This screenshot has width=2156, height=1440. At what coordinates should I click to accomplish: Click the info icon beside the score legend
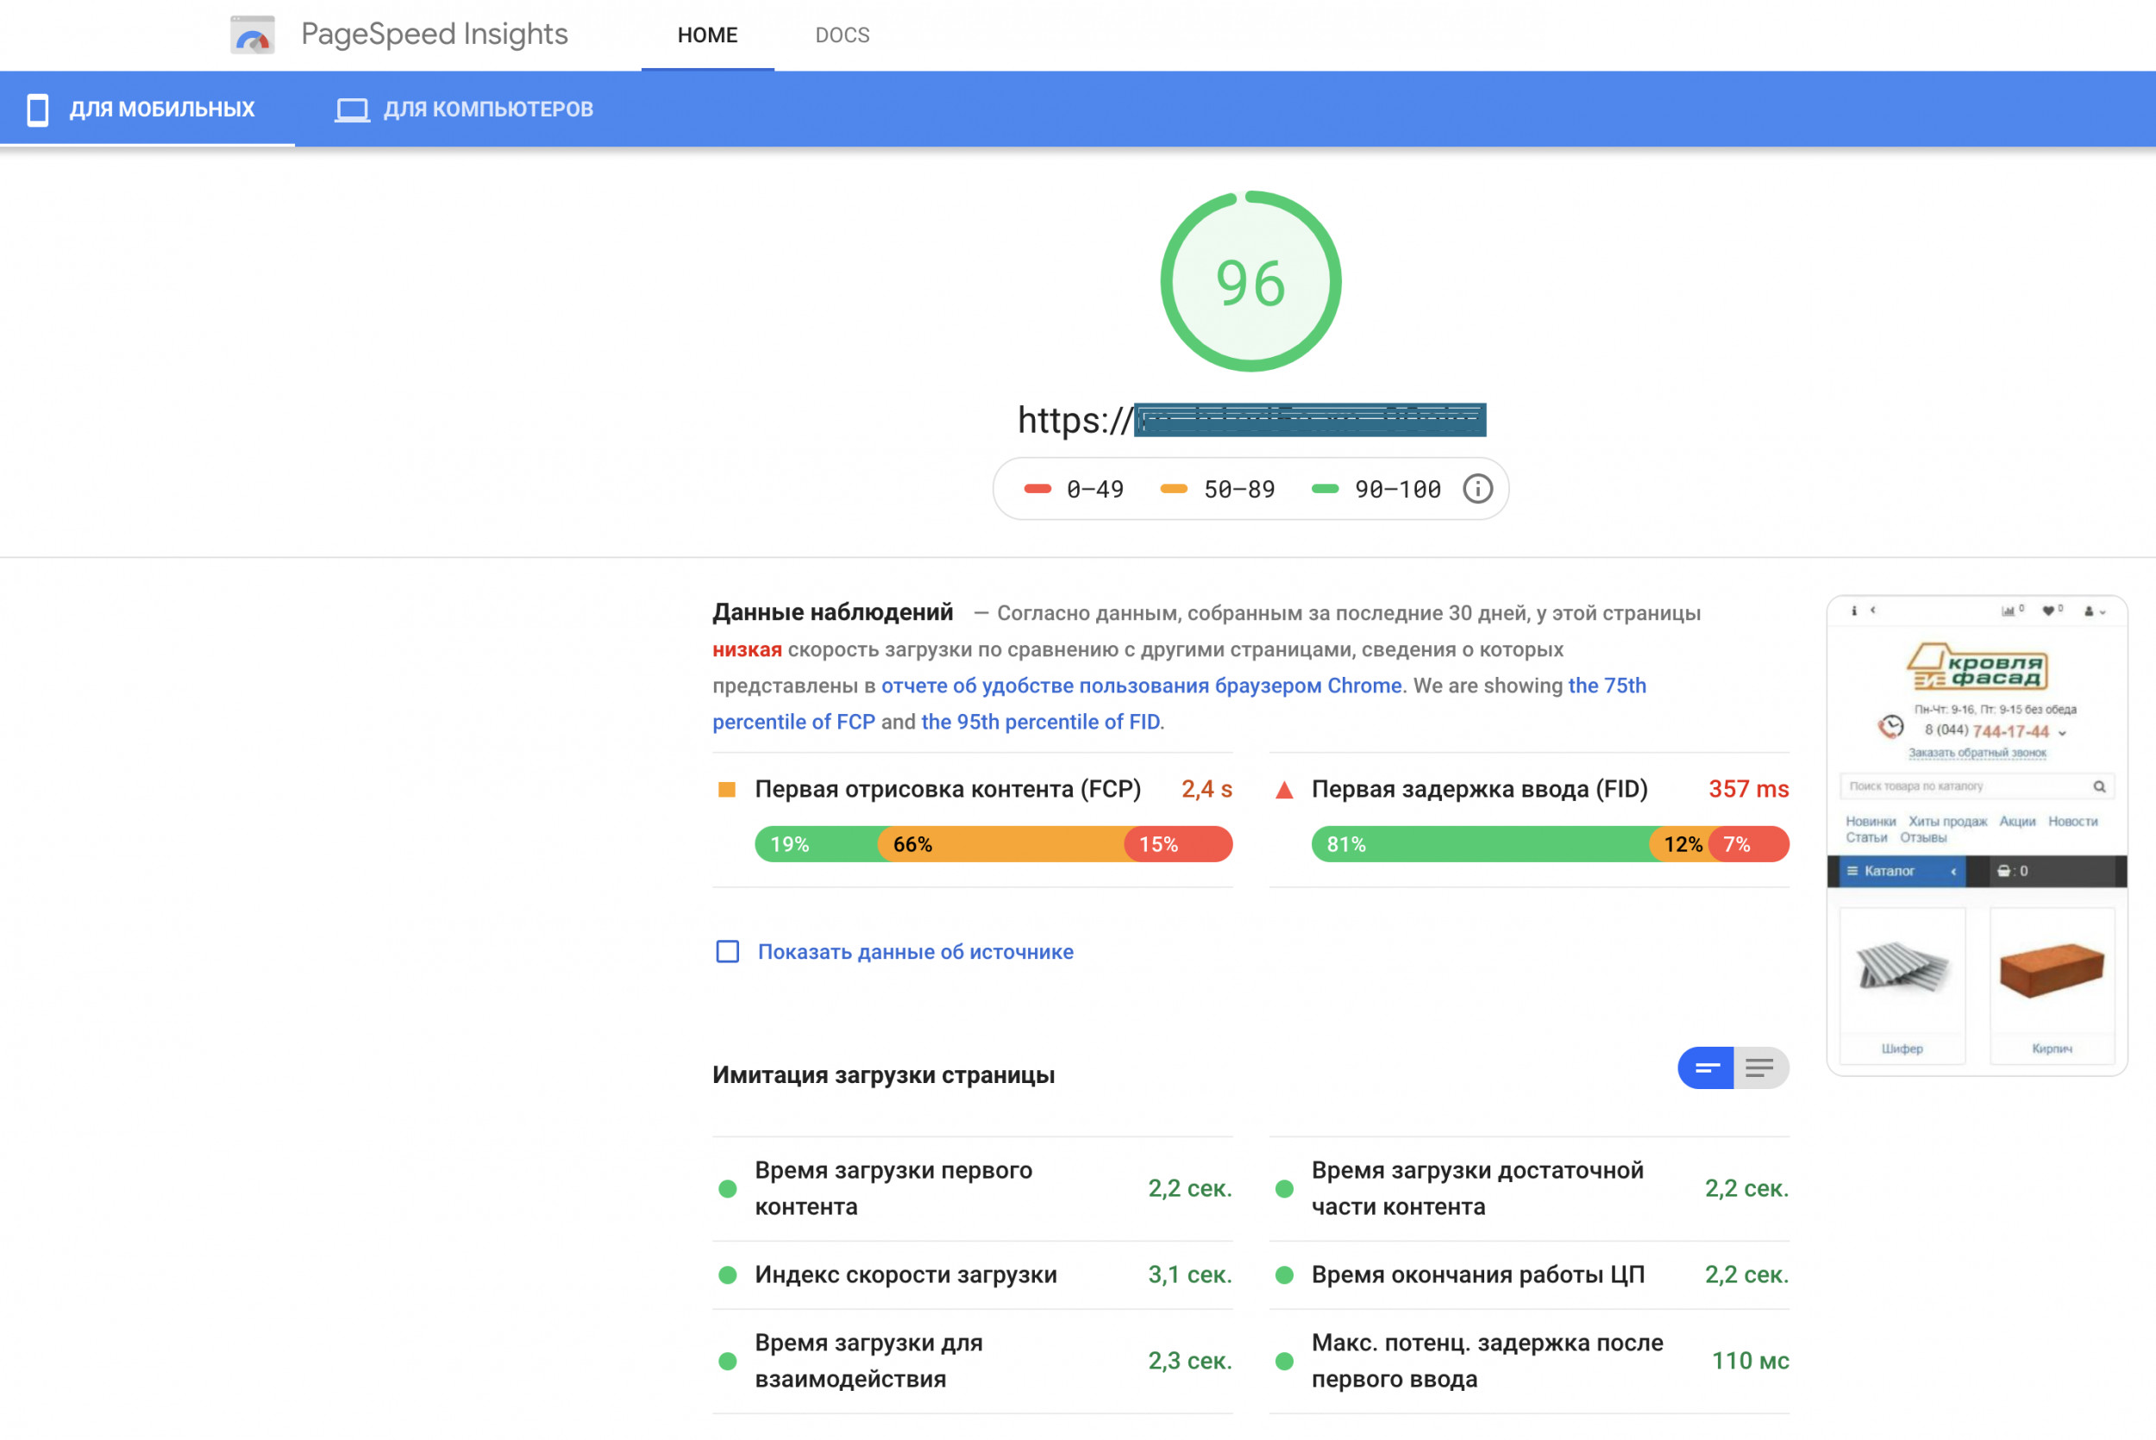click(x=1476, y=489)
